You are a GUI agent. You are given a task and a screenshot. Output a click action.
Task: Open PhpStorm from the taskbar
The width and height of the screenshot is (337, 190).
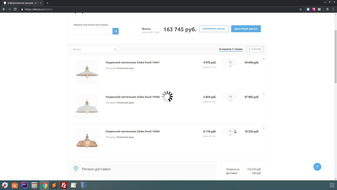24,185
